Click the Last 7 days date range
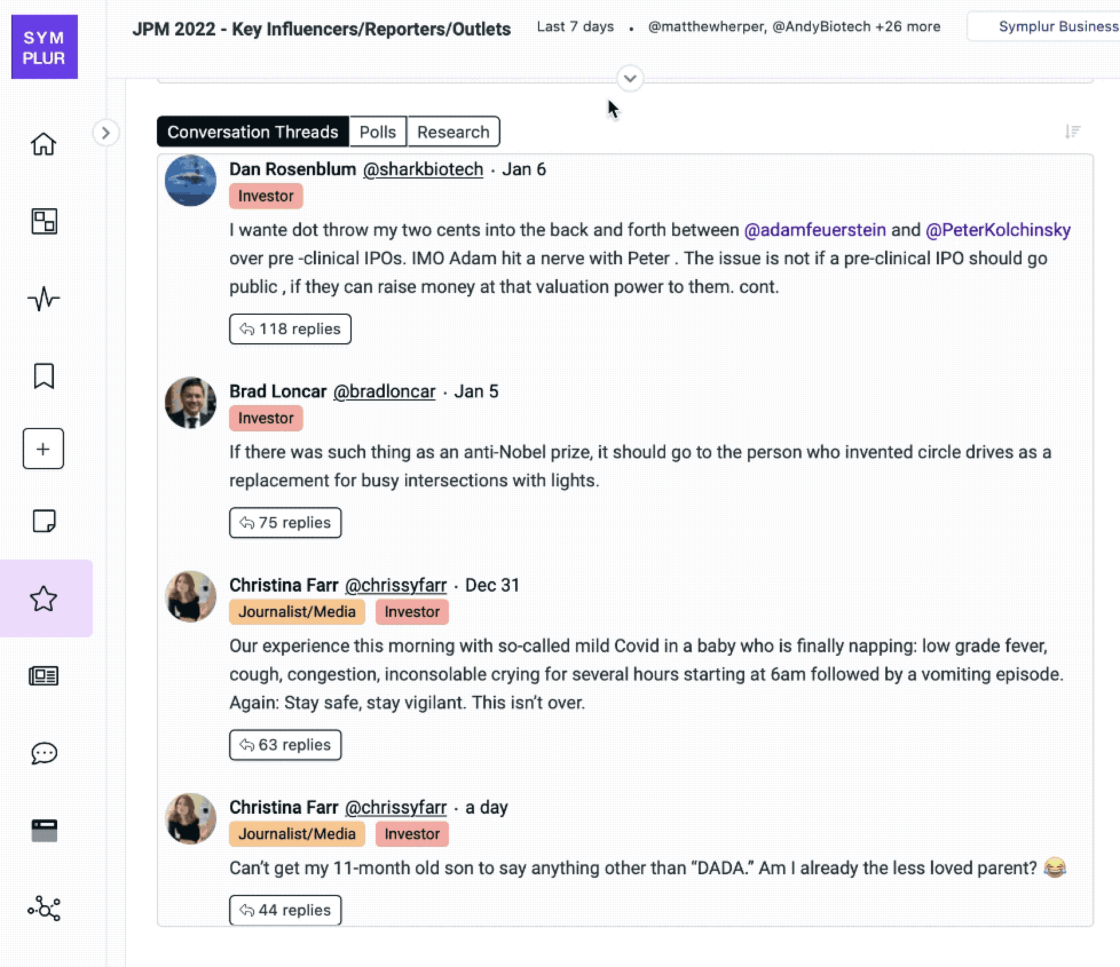1120x967 pixels. (x=575, y=26)
